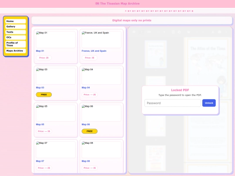Open the Texts section
Screen dimensions: 235x176
pos(15,32)
